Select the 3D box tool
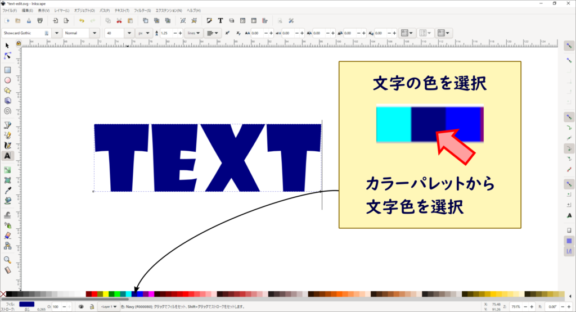 tap(7, 101)
